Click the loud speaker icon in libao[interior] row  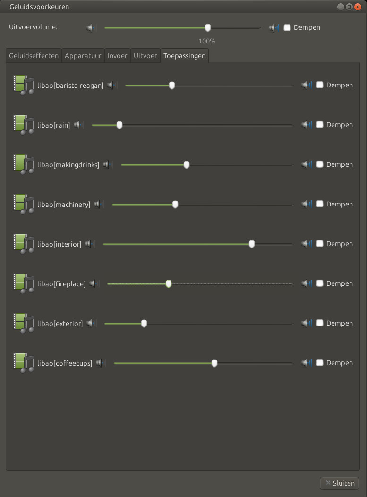307,244
